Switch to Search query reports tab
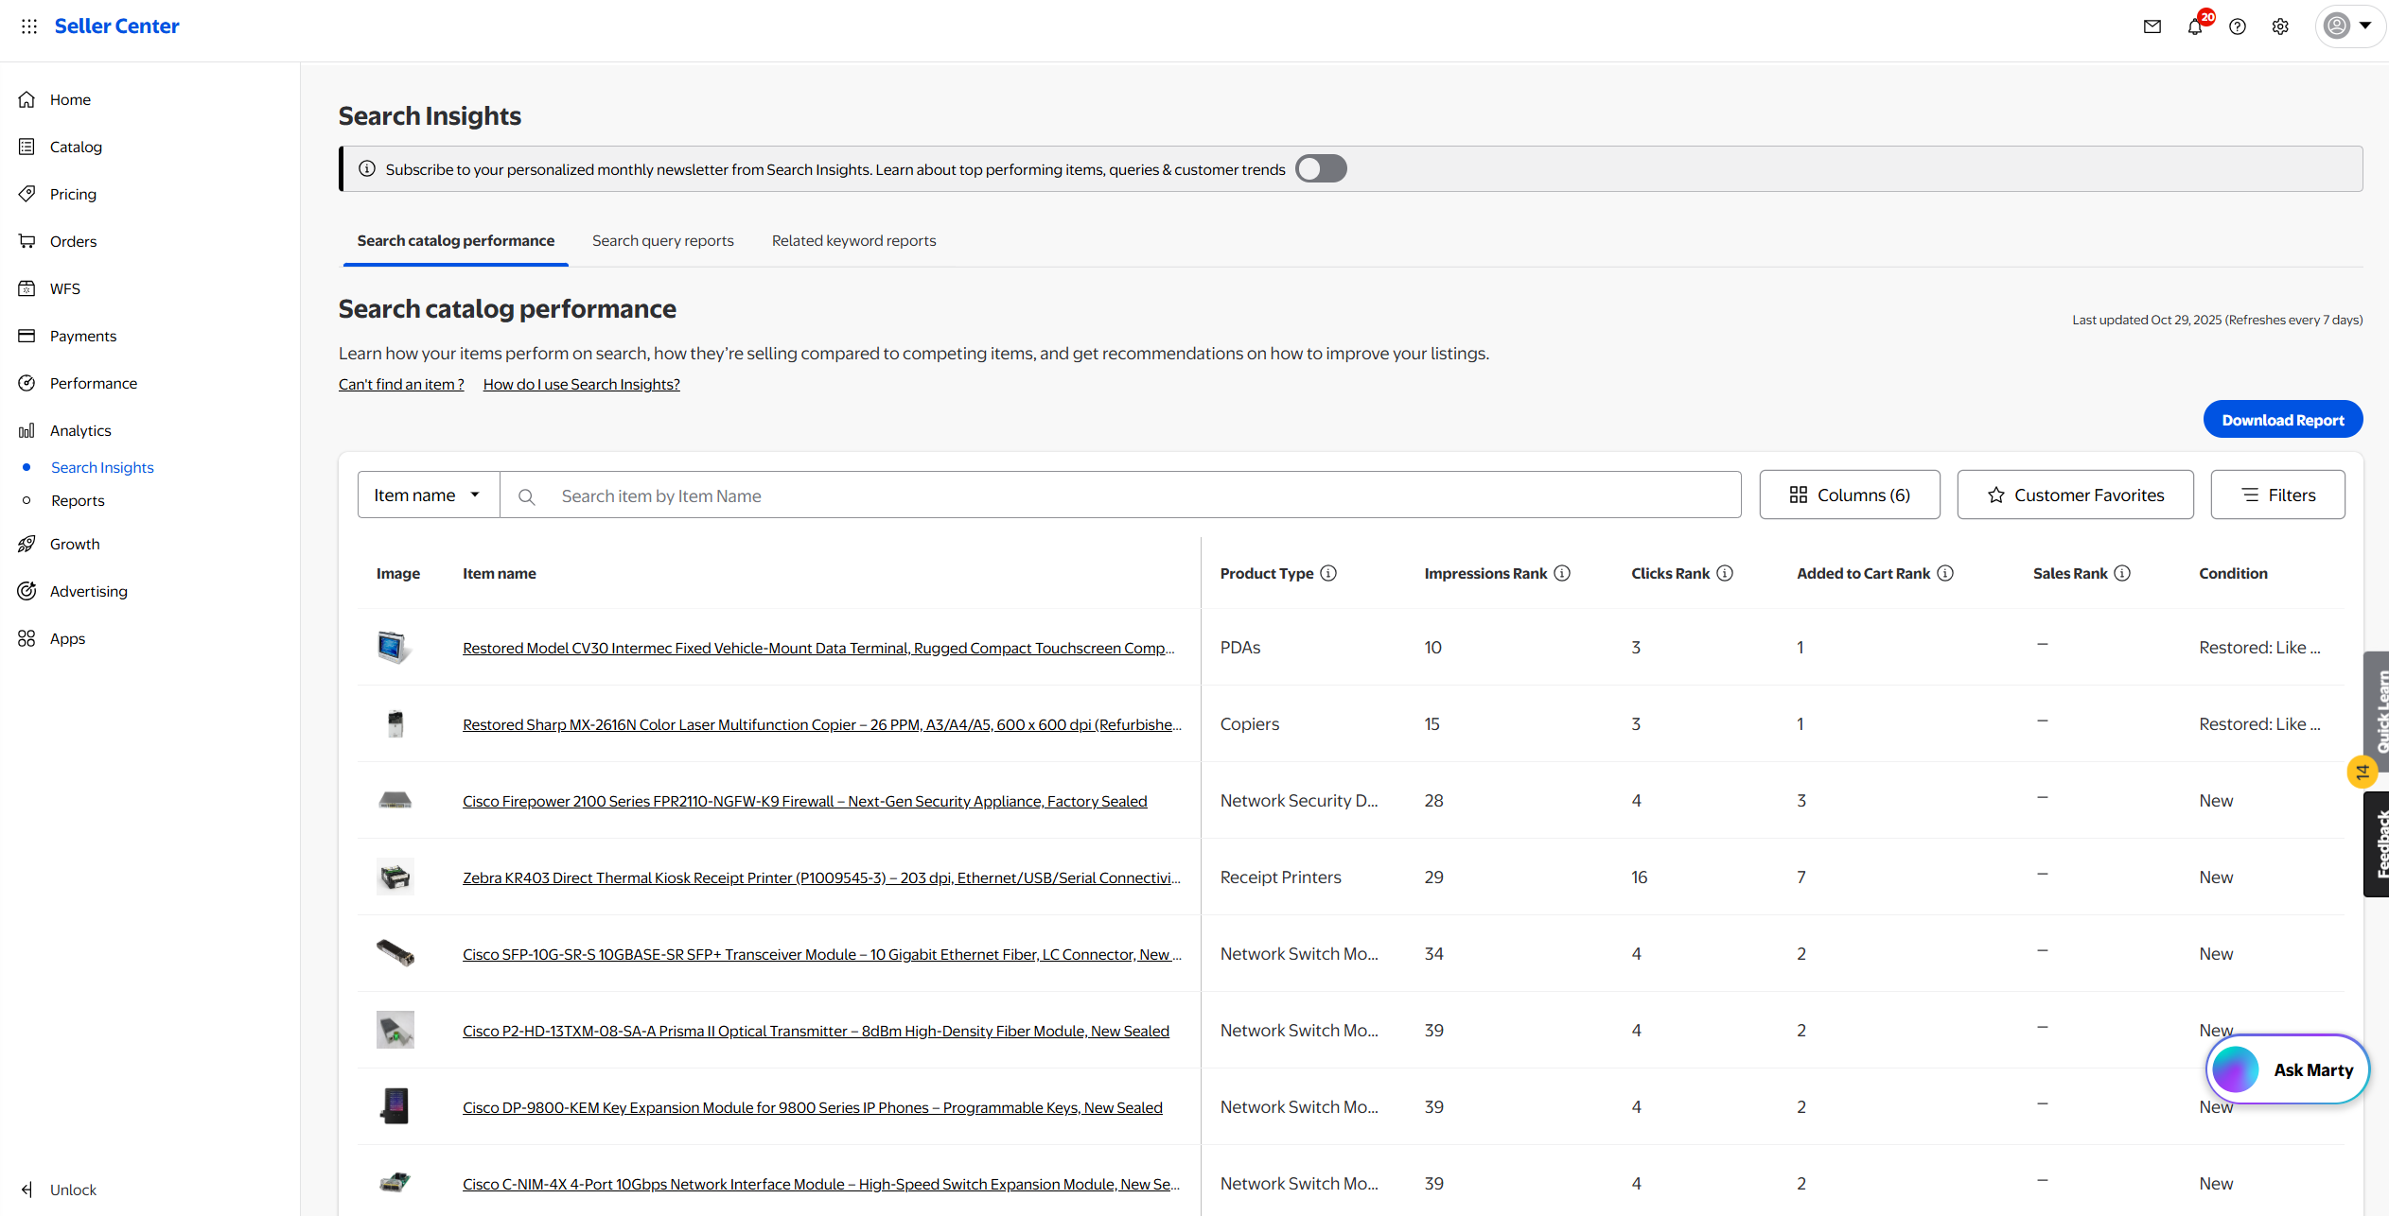Screen dimensions: 2389x1216 click(x=662, y=241)
